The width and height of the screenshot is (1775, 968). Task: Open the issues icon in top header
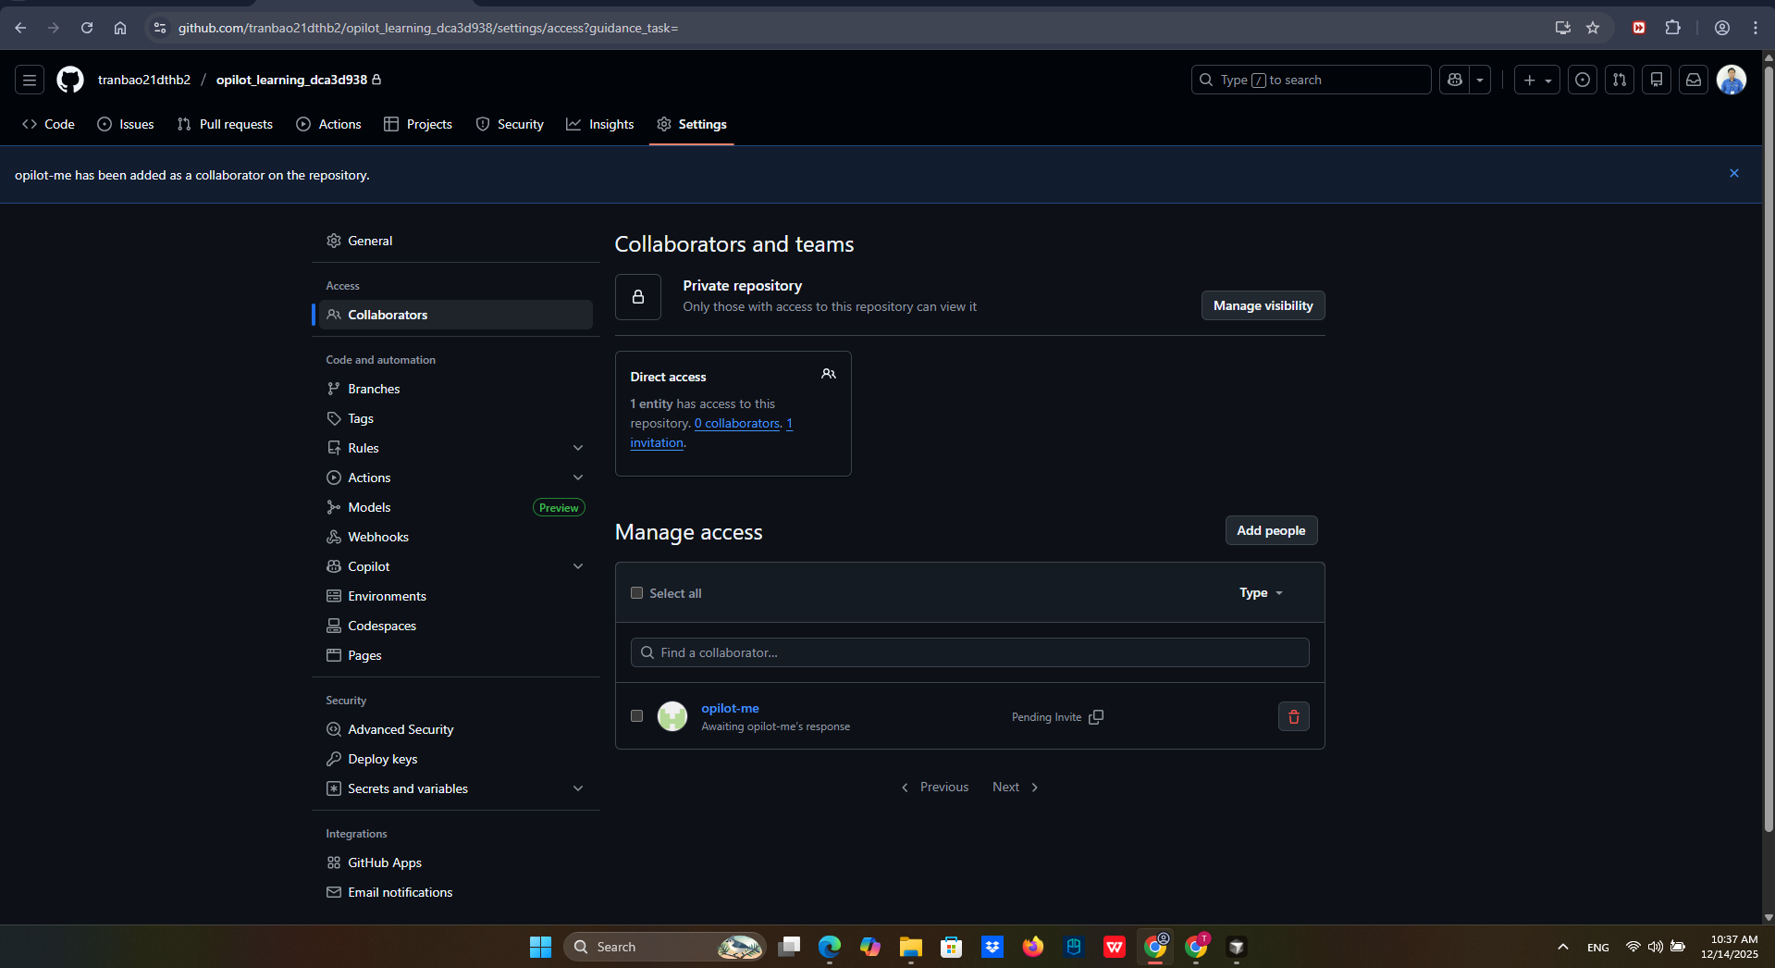(x=1583, y=80)
